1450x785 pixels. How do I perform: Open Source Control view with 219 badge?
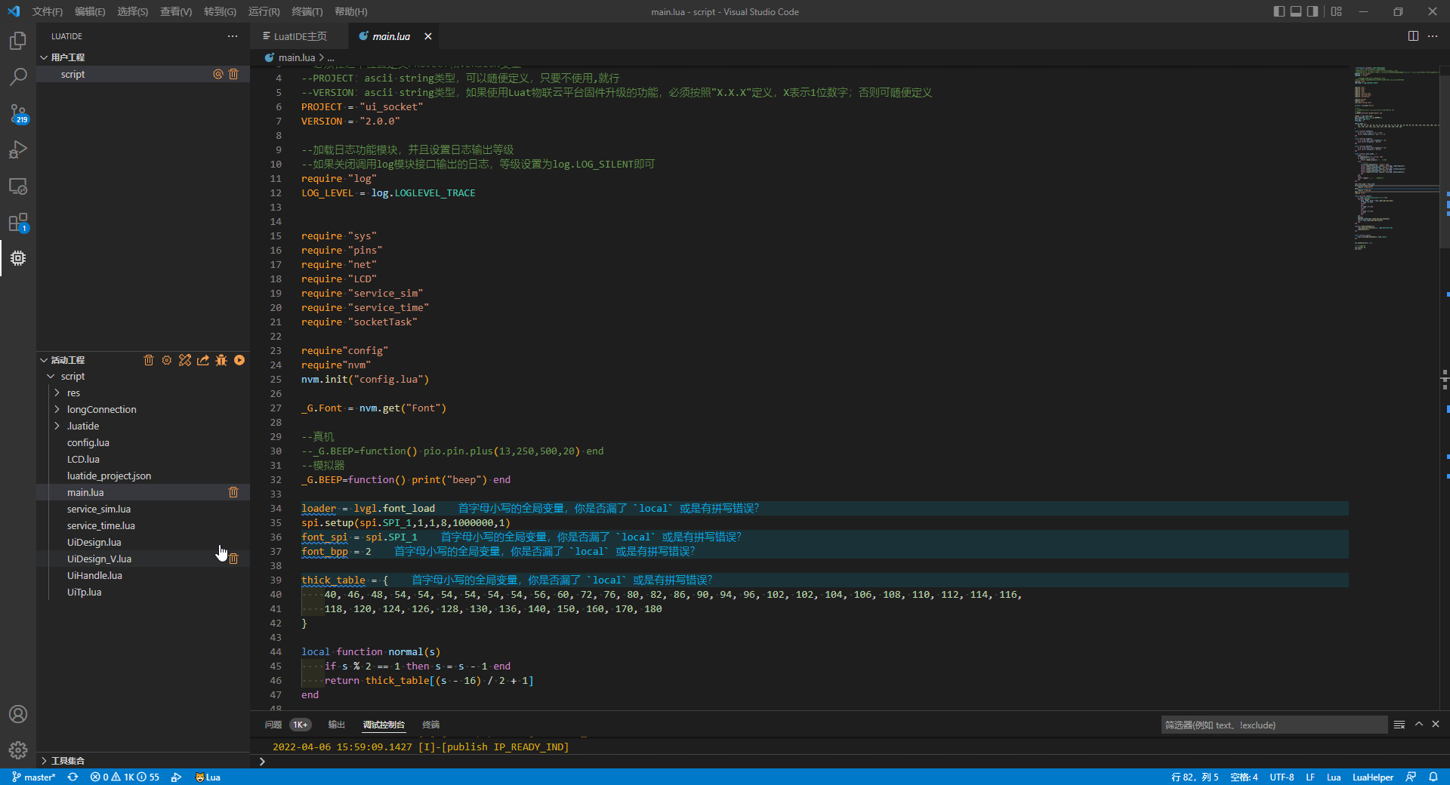(18, 114)
